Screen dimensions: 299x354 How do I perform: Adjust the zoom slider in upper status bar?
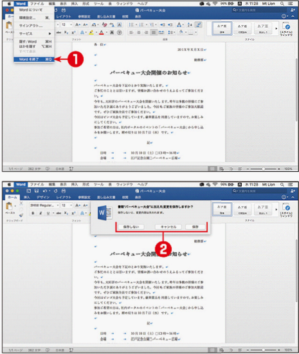pyautogui.click(x=263, y=169)
